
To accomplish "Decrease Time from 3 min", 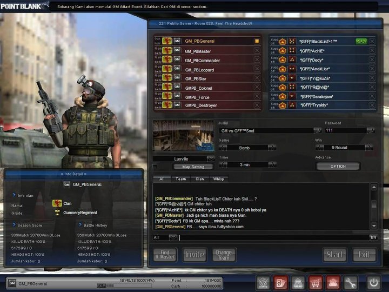I will click(223, 164).
